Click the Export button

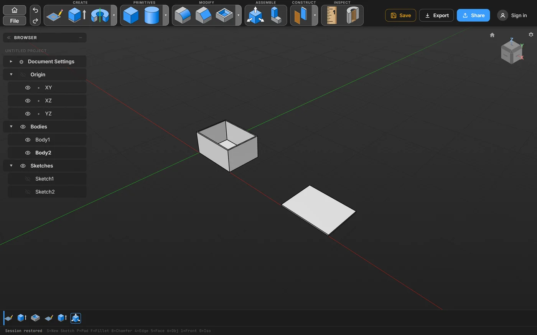click(x=437, y=15)
